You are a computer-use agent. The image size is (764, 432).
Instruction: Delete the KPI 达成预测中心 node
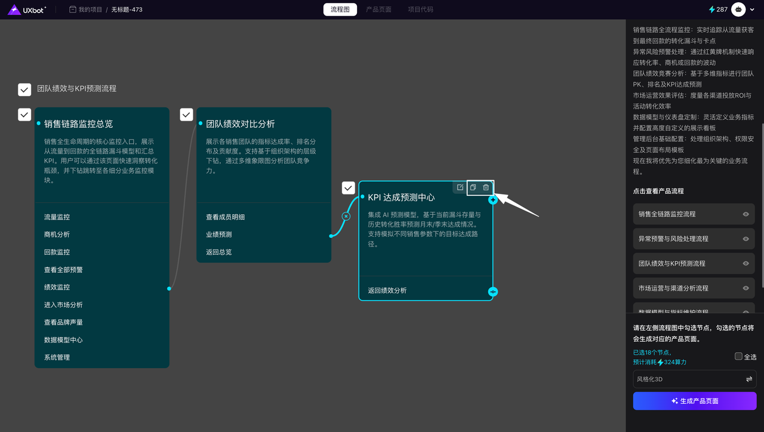pyautogui.click(x=486, y=187)
